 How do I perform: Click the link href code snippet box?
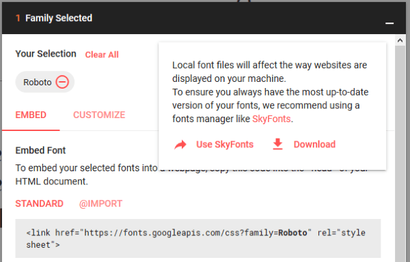pos(198,239)
